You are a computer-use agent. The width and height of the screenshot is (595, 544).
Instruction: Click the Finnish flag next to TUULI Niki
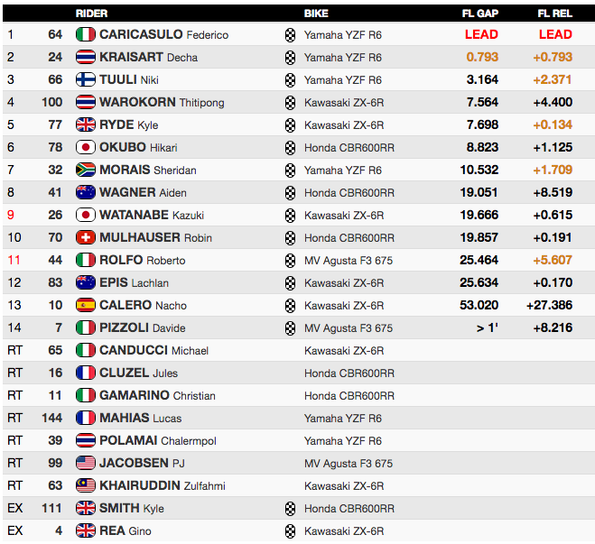(x=86, y=79)
